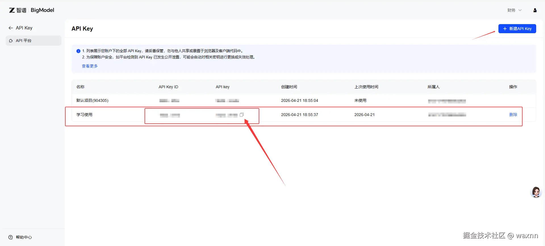Click the 未使用 last-used cell
This screenshot has height=246, width=545.
(x=360, y=100)
